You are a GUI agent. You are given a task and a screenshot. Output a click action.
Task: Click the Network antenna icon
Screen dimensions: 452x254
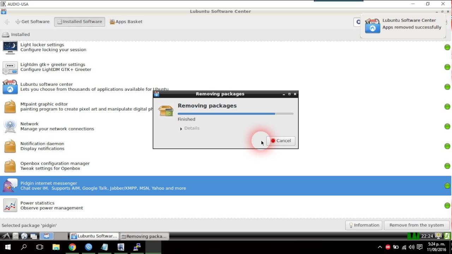click(10, 126)
